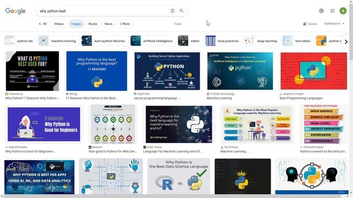Open TriState AI and Machine Learning image
This screenshot has width=353, height=198.
(x=240, y=71)
